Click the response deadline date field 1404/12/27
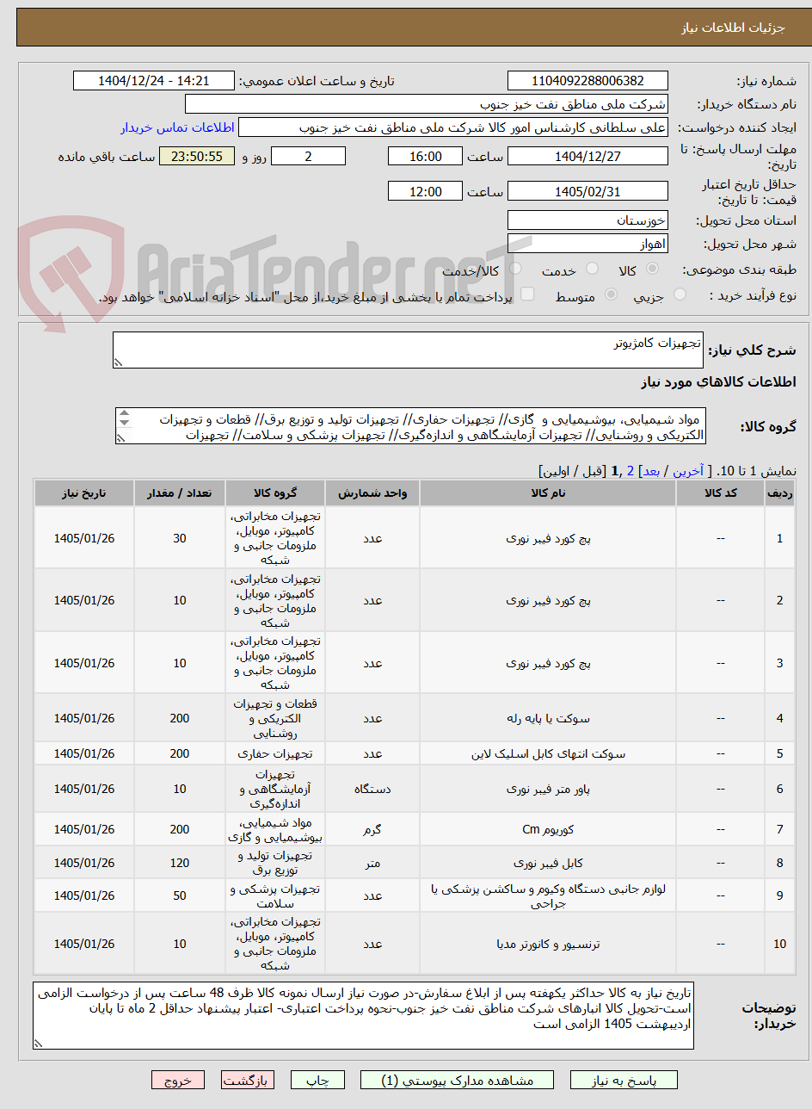This screenshot has height=1109, width=812. (587, 156)
